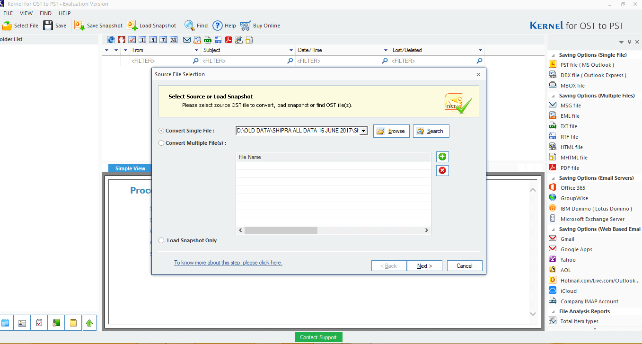Click the Contact Support button

(x=318, y=337)
